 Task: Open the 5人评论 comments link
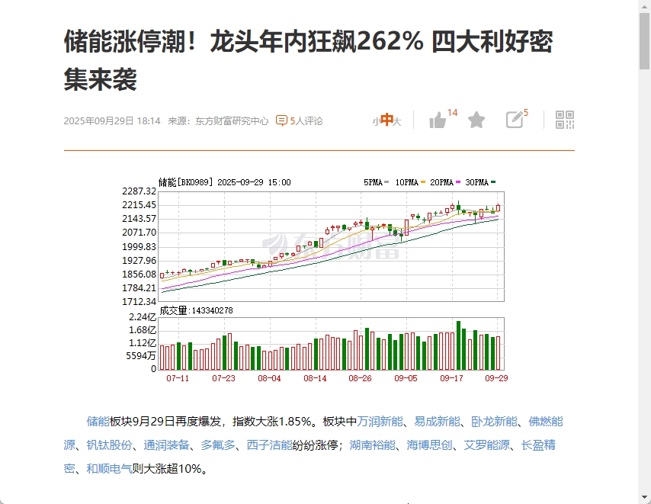tap(306, 120)
